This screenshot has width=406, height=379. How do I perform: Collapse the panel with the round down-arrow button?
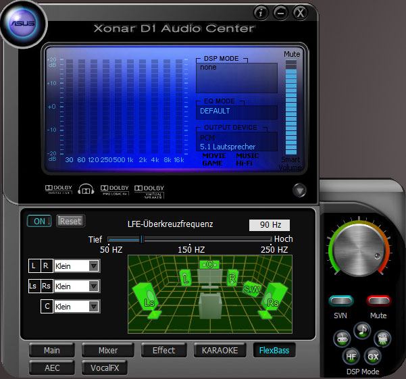pos(299,191)
